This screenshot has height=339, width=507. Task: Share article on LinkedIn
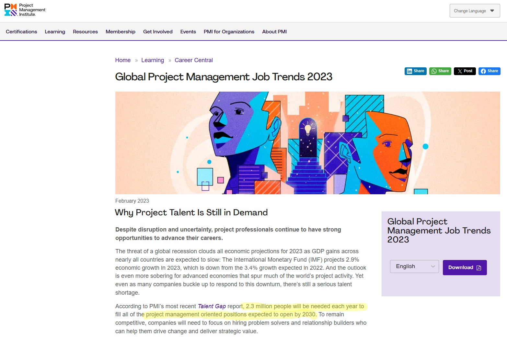tap(416, 71)
